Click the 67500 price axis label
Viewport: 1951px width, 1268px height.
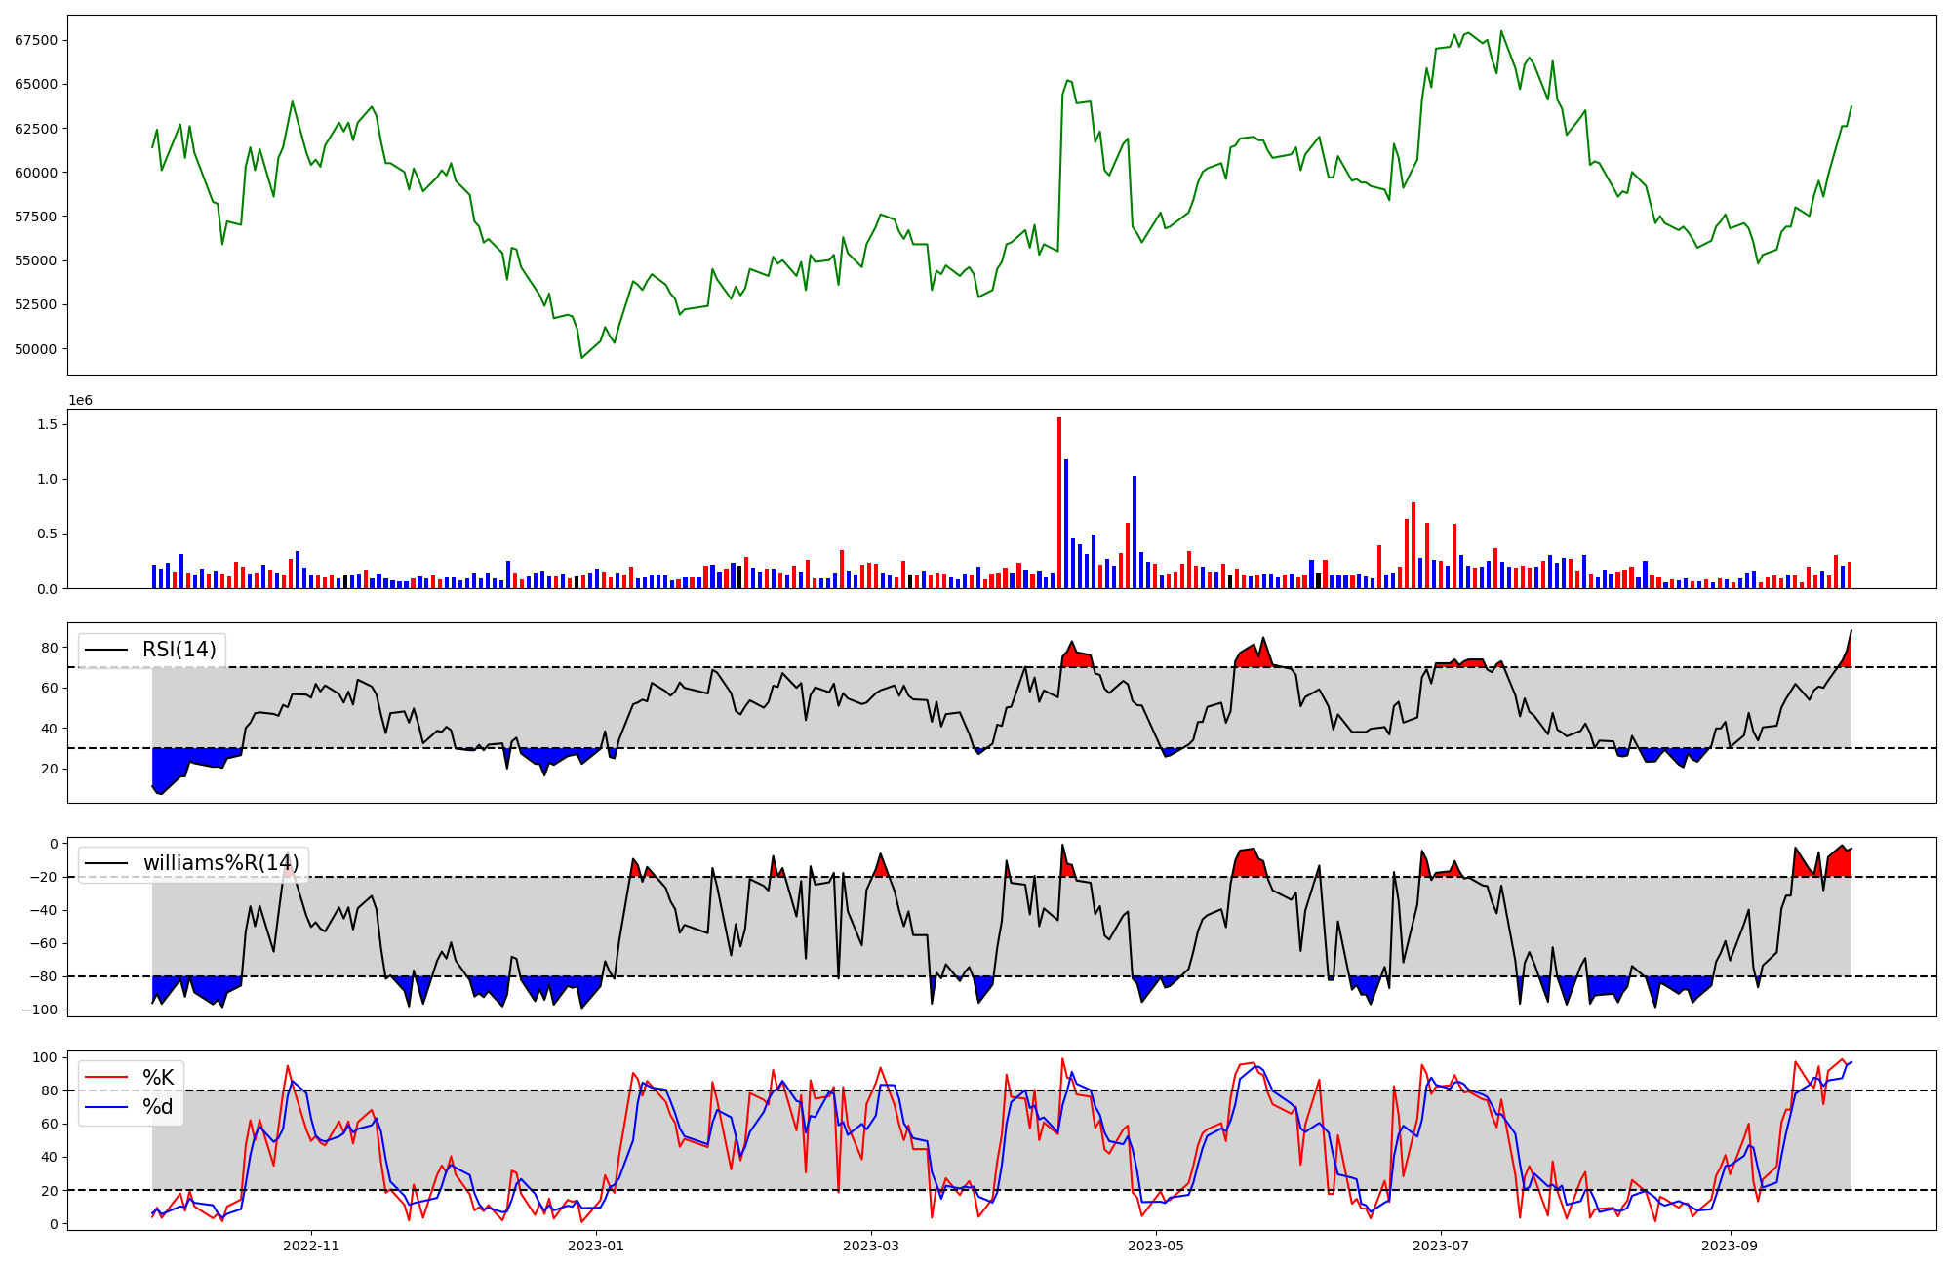coord(35,40)
